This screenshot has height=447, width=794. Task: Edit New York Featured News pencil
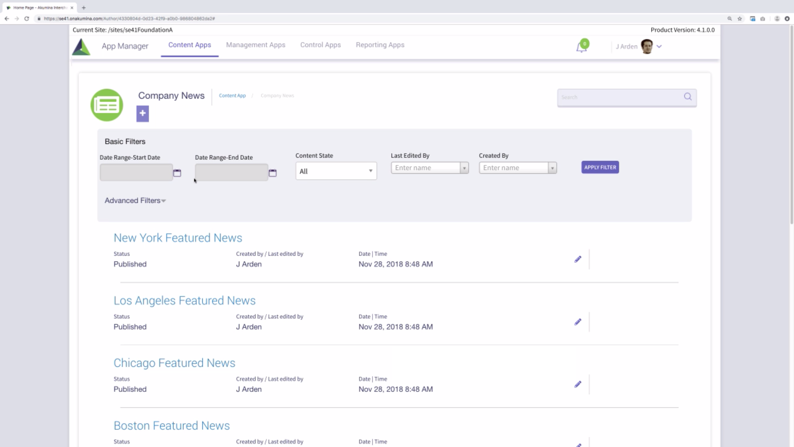coord(578,260)
